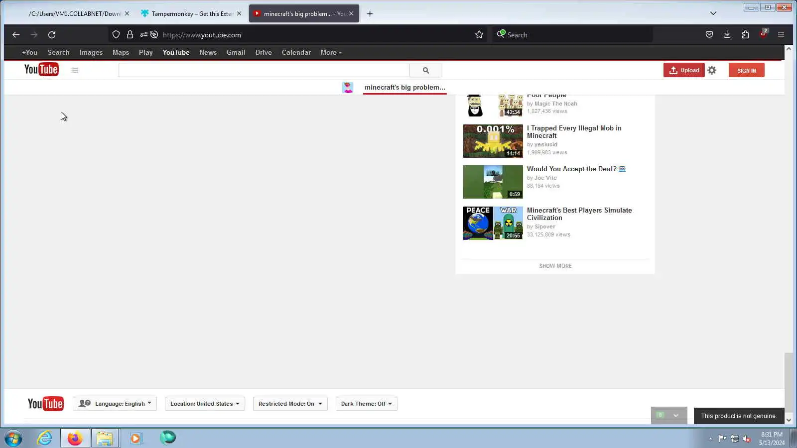Focus the Firefox Search box
797x448 pixels.
(573, 35)
